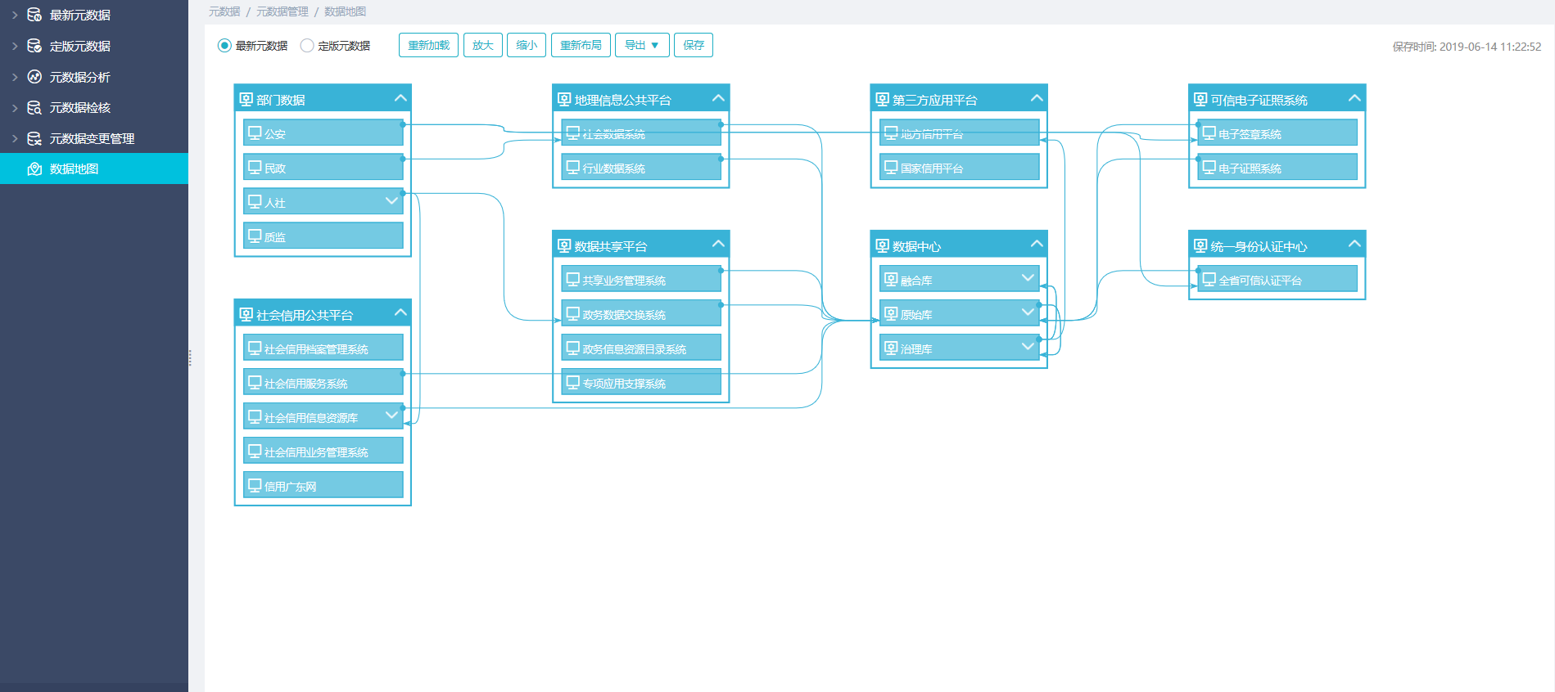Open 元数据变更管理 in the sidebar
The image size is (1555, 692).
pos(92,139)
